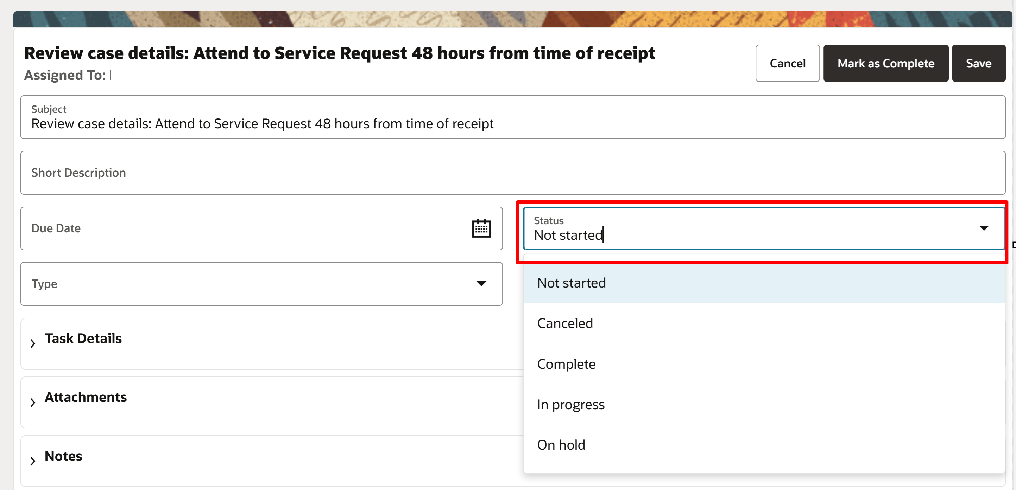1016x490 pixels.
Task: Expand the Attachments section
Action: tap(86, 397)
